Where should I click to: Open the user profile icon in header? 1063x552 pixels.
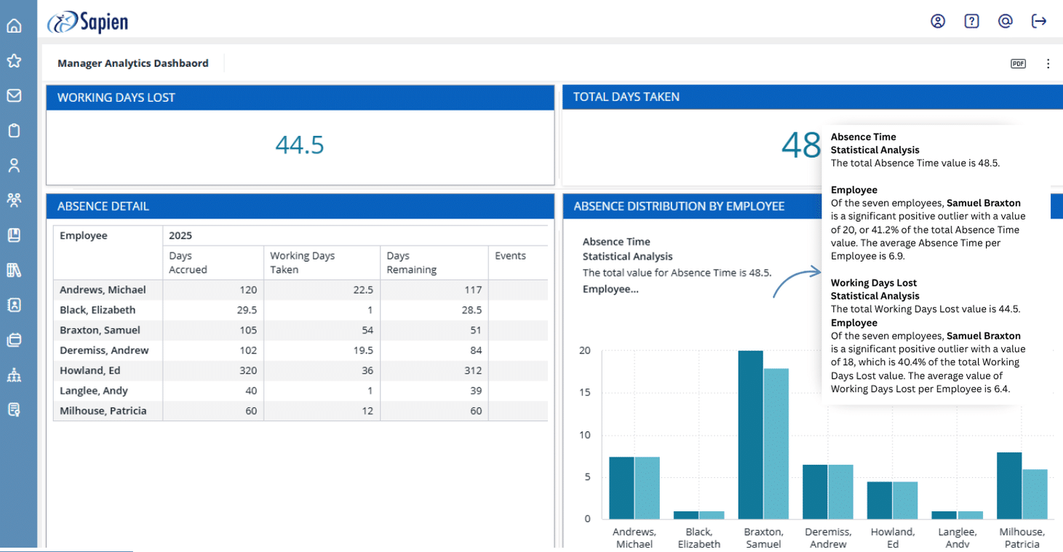point(938,21)
